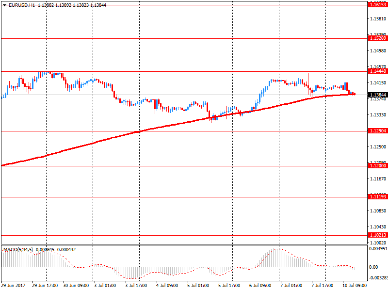Select the 1.15289 price level label
The image size is (388, 291).
[x=378, y=38]
